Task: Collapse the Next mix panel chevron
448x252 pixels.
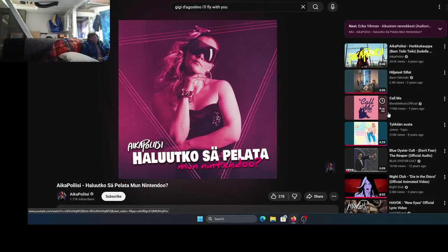Action: [440, 29]
